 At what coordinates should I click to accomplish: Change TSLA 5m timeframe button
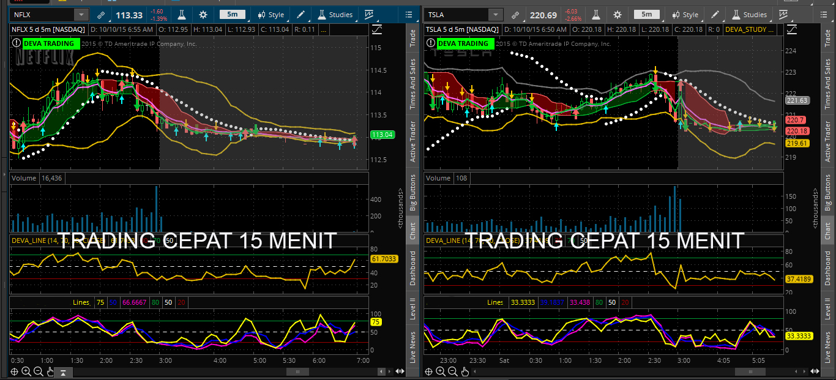pos(647,15)
